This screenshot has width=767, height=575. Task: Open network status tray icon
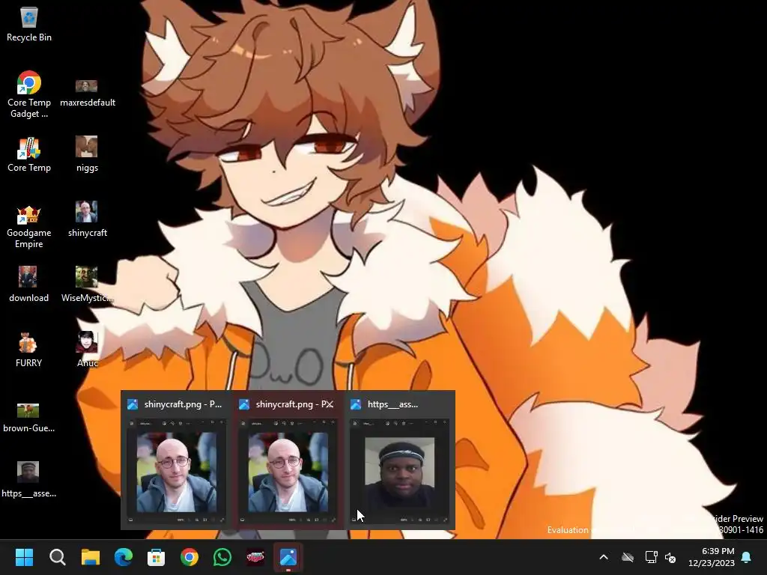pos(651,557)
